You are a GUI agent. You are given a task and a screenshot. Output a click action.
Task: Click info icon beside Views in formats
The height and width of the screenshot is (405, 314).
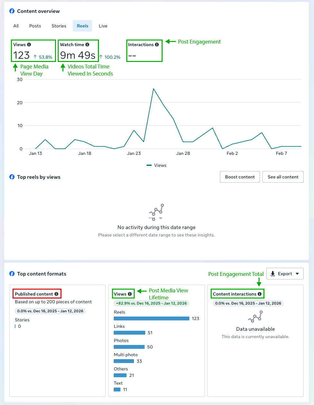pos(130,294)
